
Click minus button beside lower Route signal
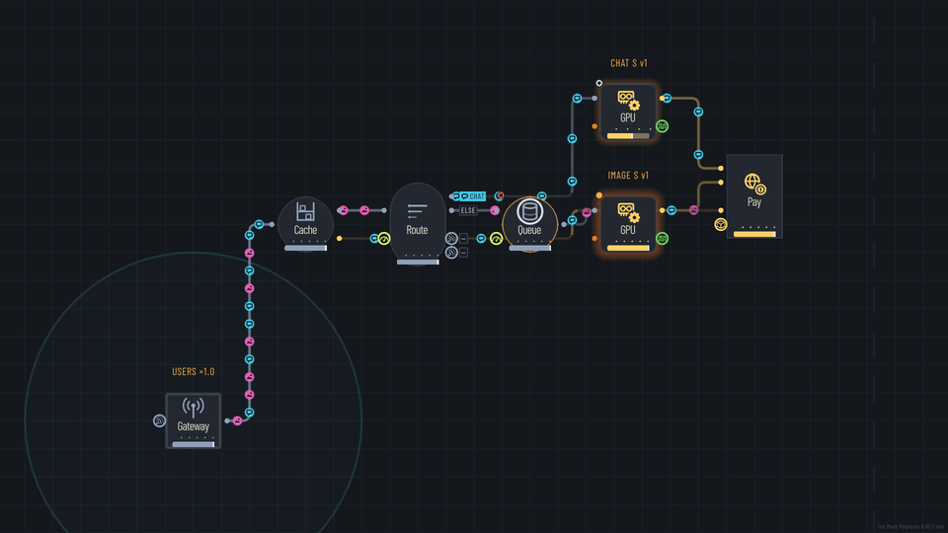click(464, 253)
